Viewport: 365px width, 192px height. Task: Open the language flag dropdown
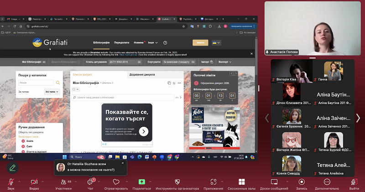point(216,42)
